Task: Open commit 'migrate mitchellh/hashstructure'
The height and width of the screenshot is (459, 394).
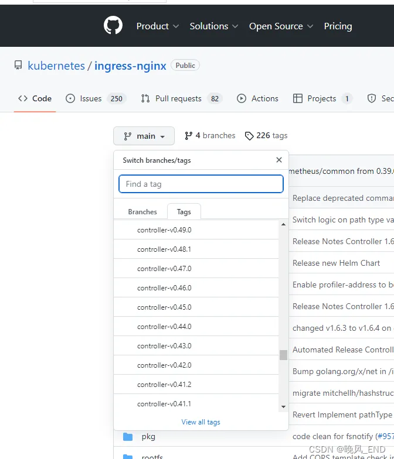Action: pyautogui.click(x=343, y=393)
